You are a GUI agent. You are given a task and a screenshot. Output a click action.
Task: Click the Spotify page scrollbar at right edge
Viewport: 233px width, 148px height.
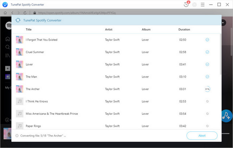tap(232, 42)
